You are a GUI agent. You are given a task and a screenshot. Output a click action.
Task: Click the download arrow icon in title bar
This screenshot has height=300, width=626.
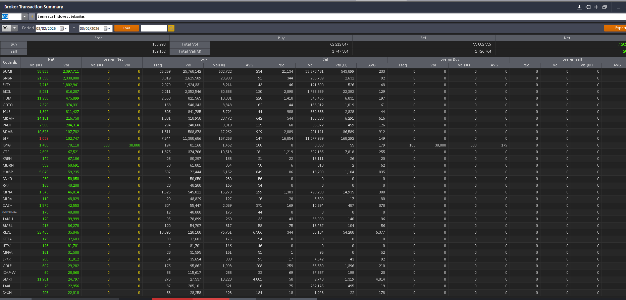pyautogui.click(x=579, y=7)
